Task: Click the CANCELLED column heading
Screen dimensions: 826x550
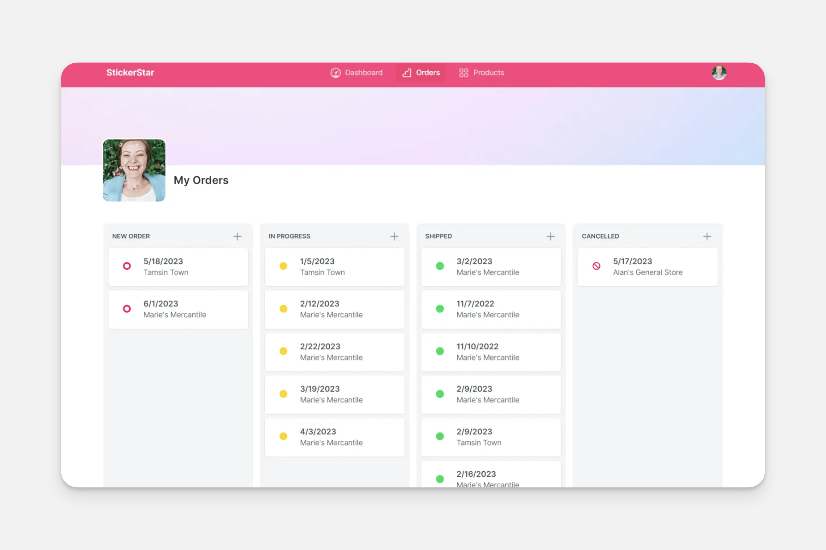Action: click(x=600, y=237)
